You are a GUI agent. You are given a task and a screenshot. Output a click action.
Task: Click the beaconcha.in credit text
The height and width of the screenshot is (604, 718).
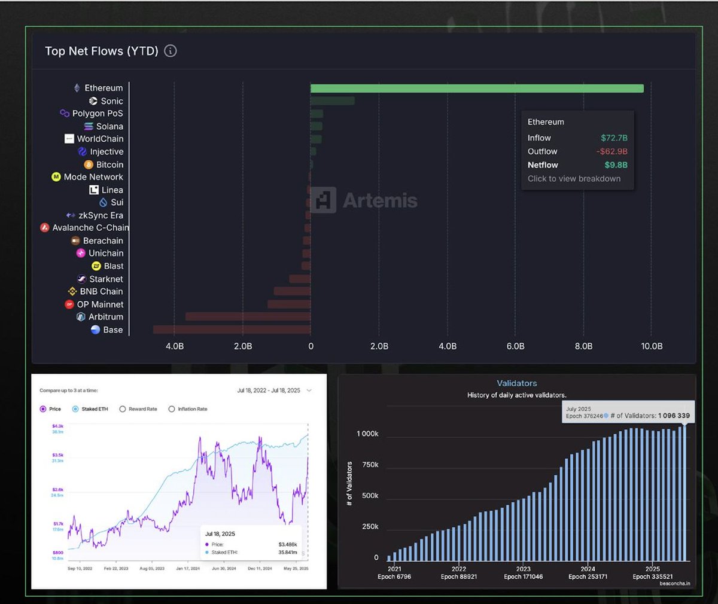[x=675, y=584]
